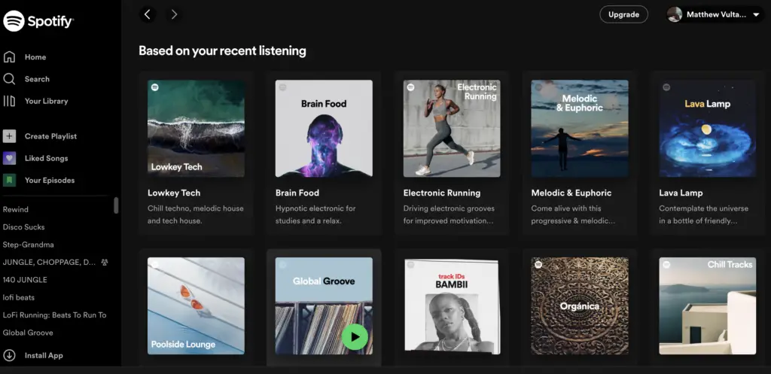
Task: Click the Install App download icon
Action: pyautogui.click(x=9, y=355)
